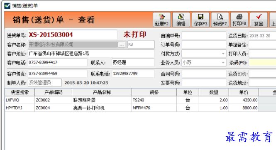Select the price 4350.00 cell
Screen dimensions: 276x150
[x=244, y=100]
